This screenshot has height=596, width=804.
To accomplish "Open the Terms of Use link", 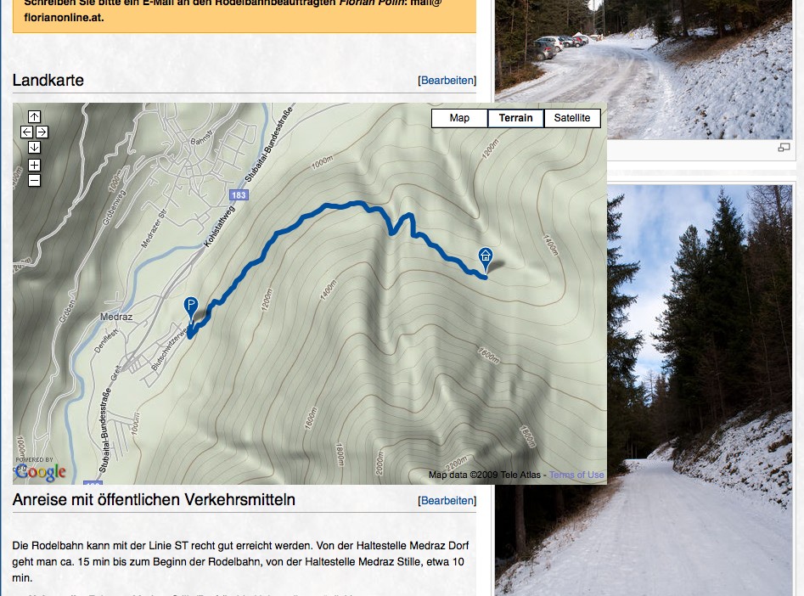I will coord(576,475).
